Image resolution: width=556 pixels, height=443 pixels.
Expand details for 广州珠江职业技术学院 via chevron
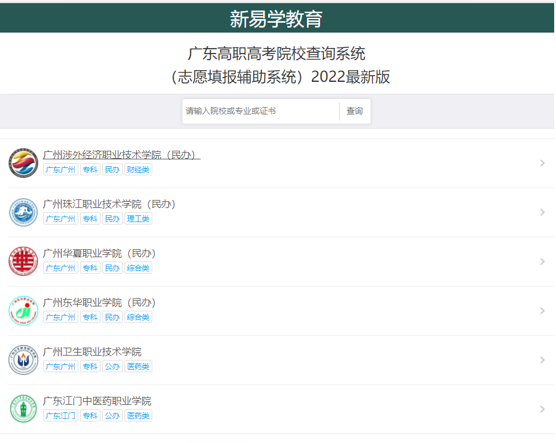[542, 212]
